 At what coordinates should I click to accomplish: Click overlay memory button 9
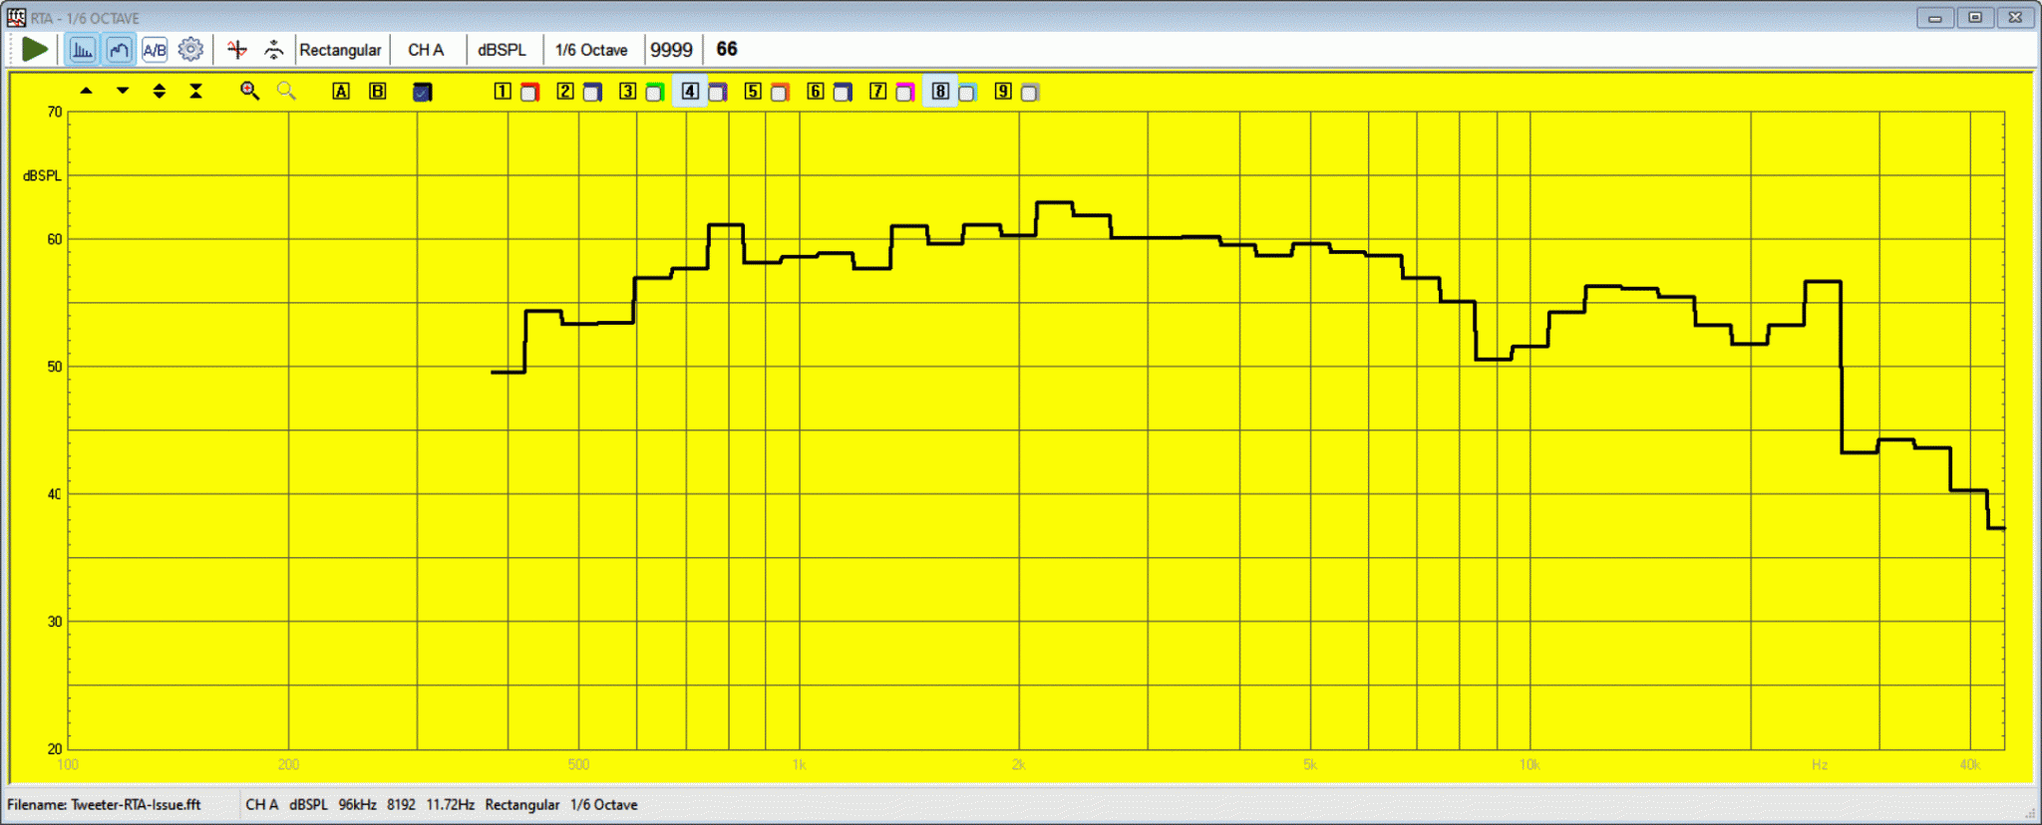1003,91
